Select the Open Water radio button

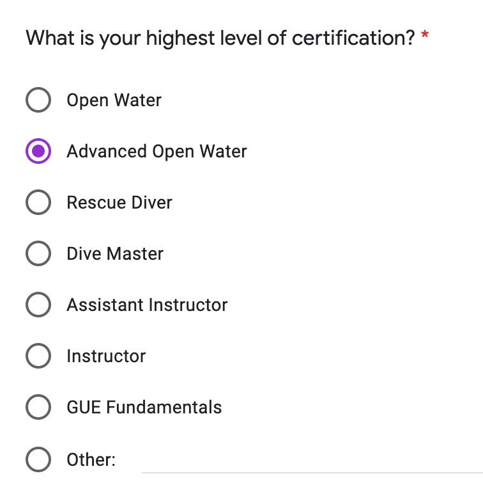point(38,100)
